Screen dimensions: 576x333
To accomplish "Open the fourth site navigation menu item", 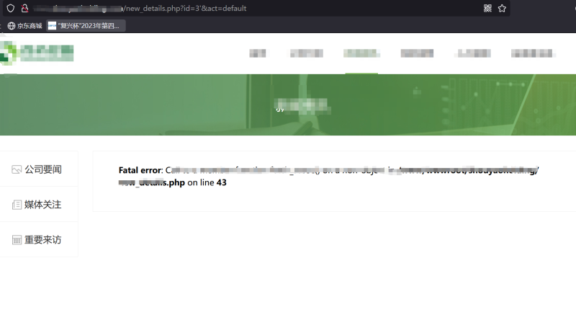I will coord(417,53).
